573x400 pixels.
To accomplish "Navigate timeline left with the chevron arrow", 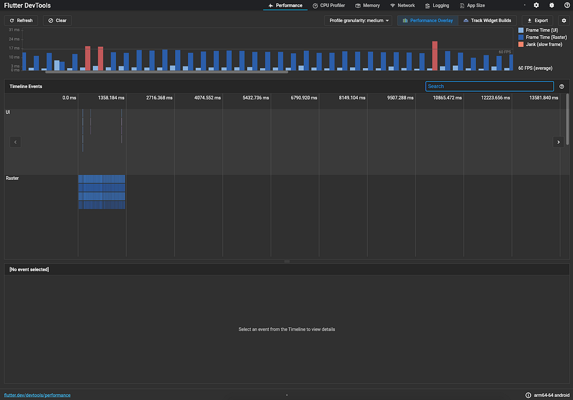I will pyautogui.click(x=15, y=142).
